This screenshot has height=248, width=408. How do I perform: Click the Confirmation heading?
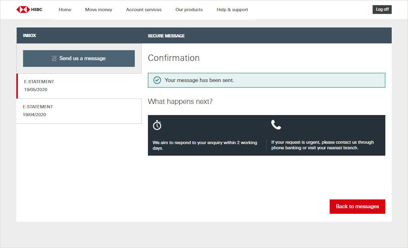point(173,58)
